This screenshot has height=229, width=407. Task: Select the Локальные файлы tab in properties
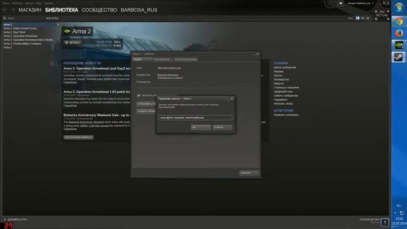pos(186,59)
